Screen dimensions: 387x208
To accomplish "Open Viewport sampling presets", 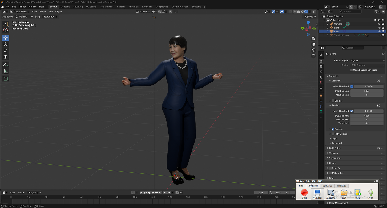I will click(x=378, y=81).
